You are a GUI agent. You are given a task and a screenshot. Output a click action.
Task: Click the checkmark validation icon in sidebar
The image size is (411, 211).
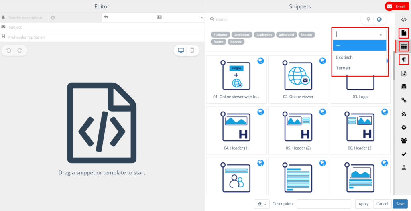(404, 154)
